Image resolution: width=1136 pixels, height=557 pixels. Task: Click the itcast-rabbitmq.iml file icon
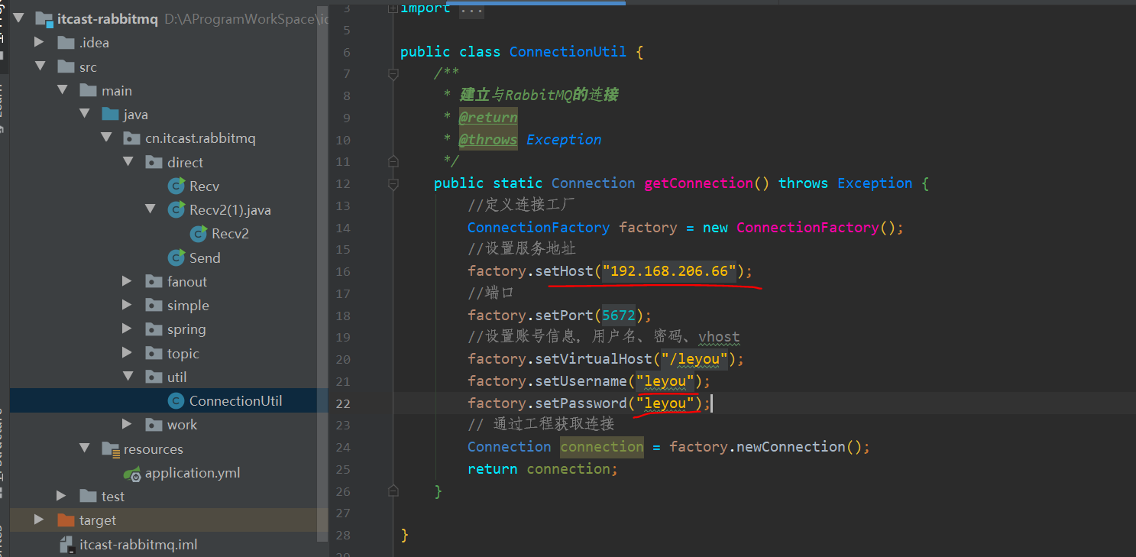(67, 544)
